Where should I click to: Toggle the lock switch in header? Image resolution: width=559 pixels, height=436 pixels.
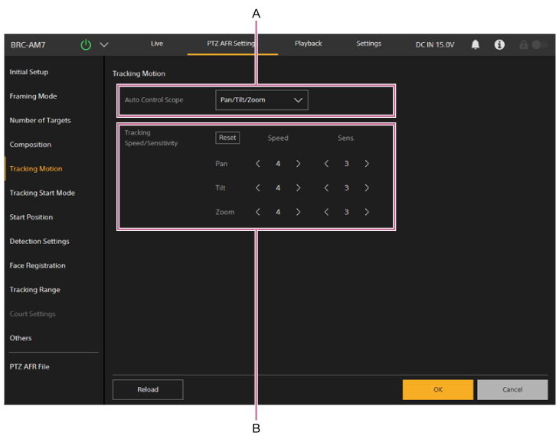pos(539,44)
